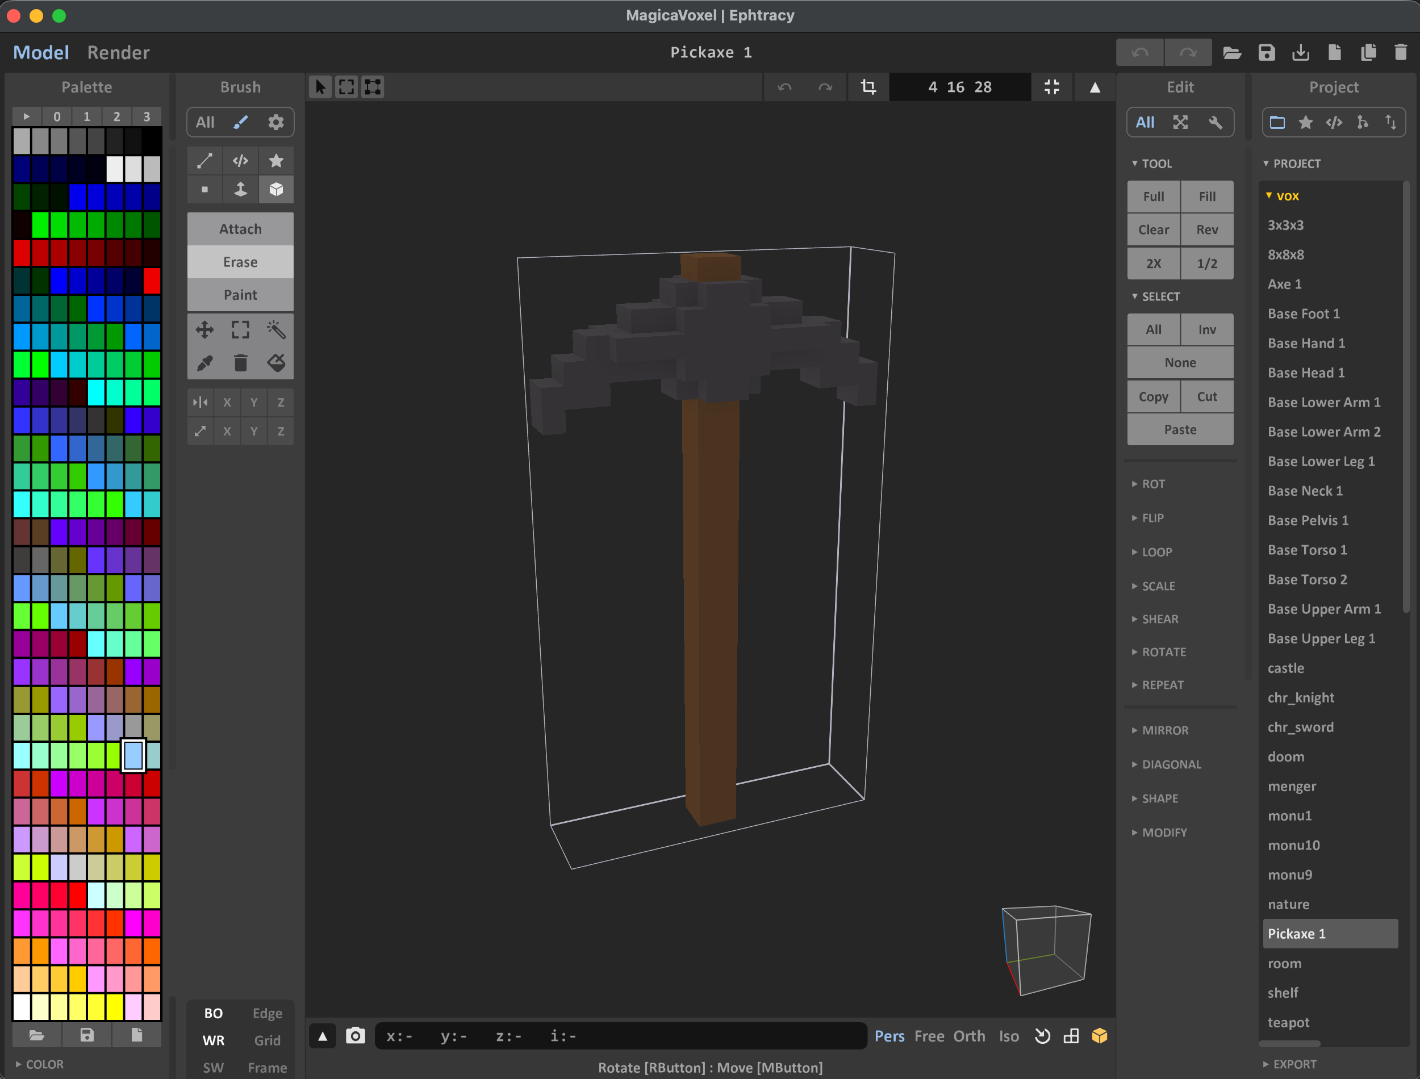Collapse the SELECT section
Viewport: 1420px width, 1079px height.
click(x=1156, y=296)
